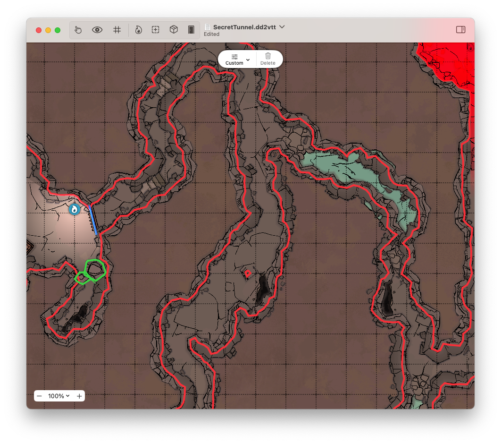The image size is (501, 444).
Task: Zoom out with the minus button
Action: (40, 396)
